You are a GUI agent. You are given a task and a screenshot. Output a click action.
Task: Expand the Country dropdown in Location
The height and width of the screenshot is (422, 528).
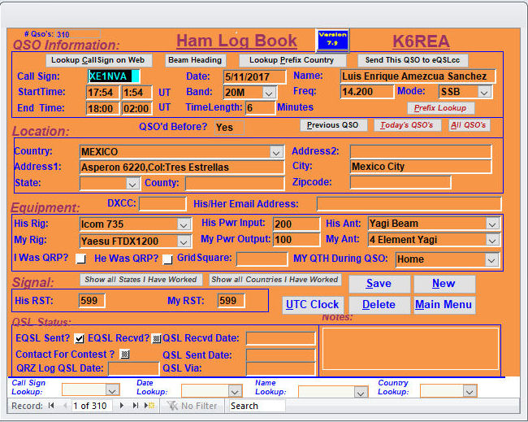(276, 152)
